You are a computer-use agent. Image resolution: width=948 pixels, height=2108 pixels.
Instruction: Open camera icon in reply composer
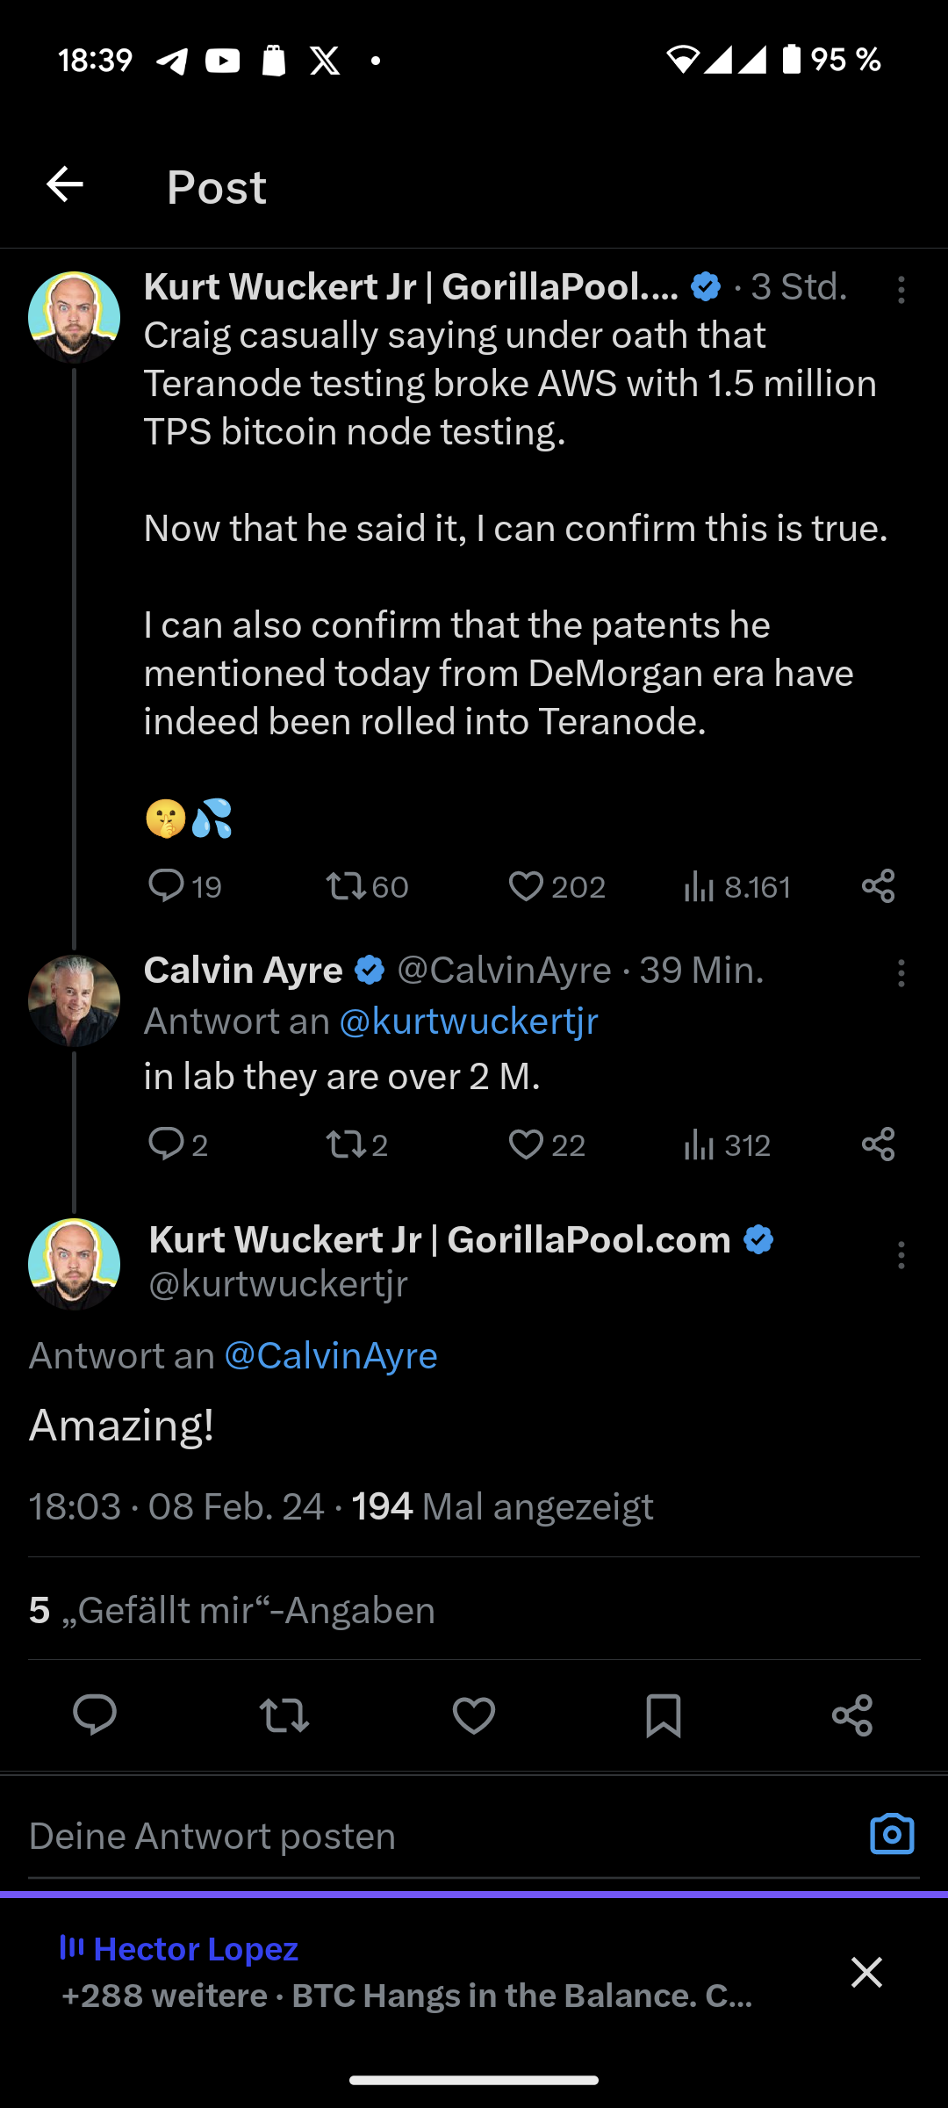[x=892, y=1835]
